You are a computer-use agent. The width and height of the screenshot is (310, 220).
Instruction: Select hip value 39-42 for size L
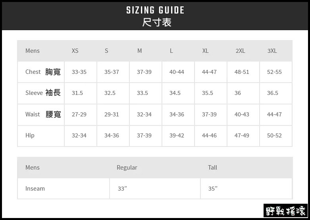[x=177, y=135]
